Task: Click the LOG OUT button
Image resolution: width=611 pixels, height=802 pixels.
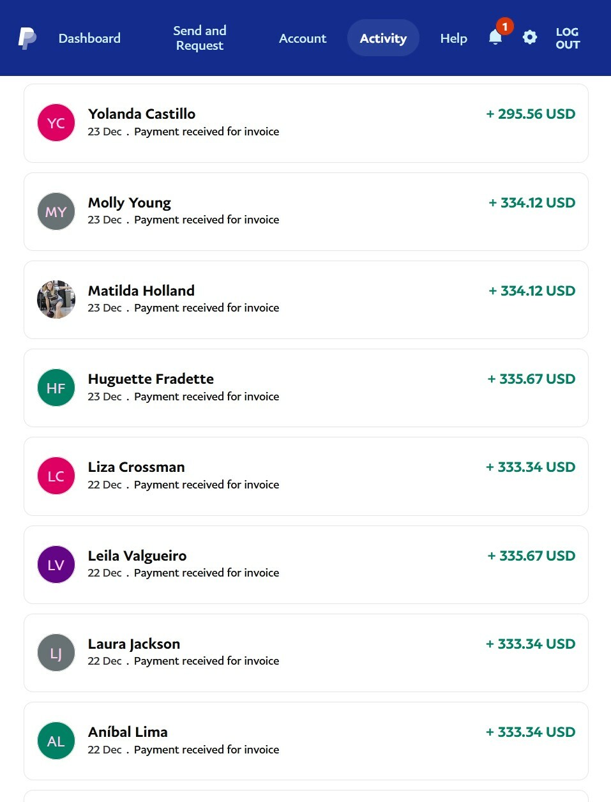Action: click(568, 38)
